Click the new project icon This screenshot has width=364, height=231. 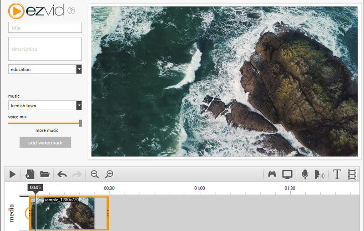(29, 174)
